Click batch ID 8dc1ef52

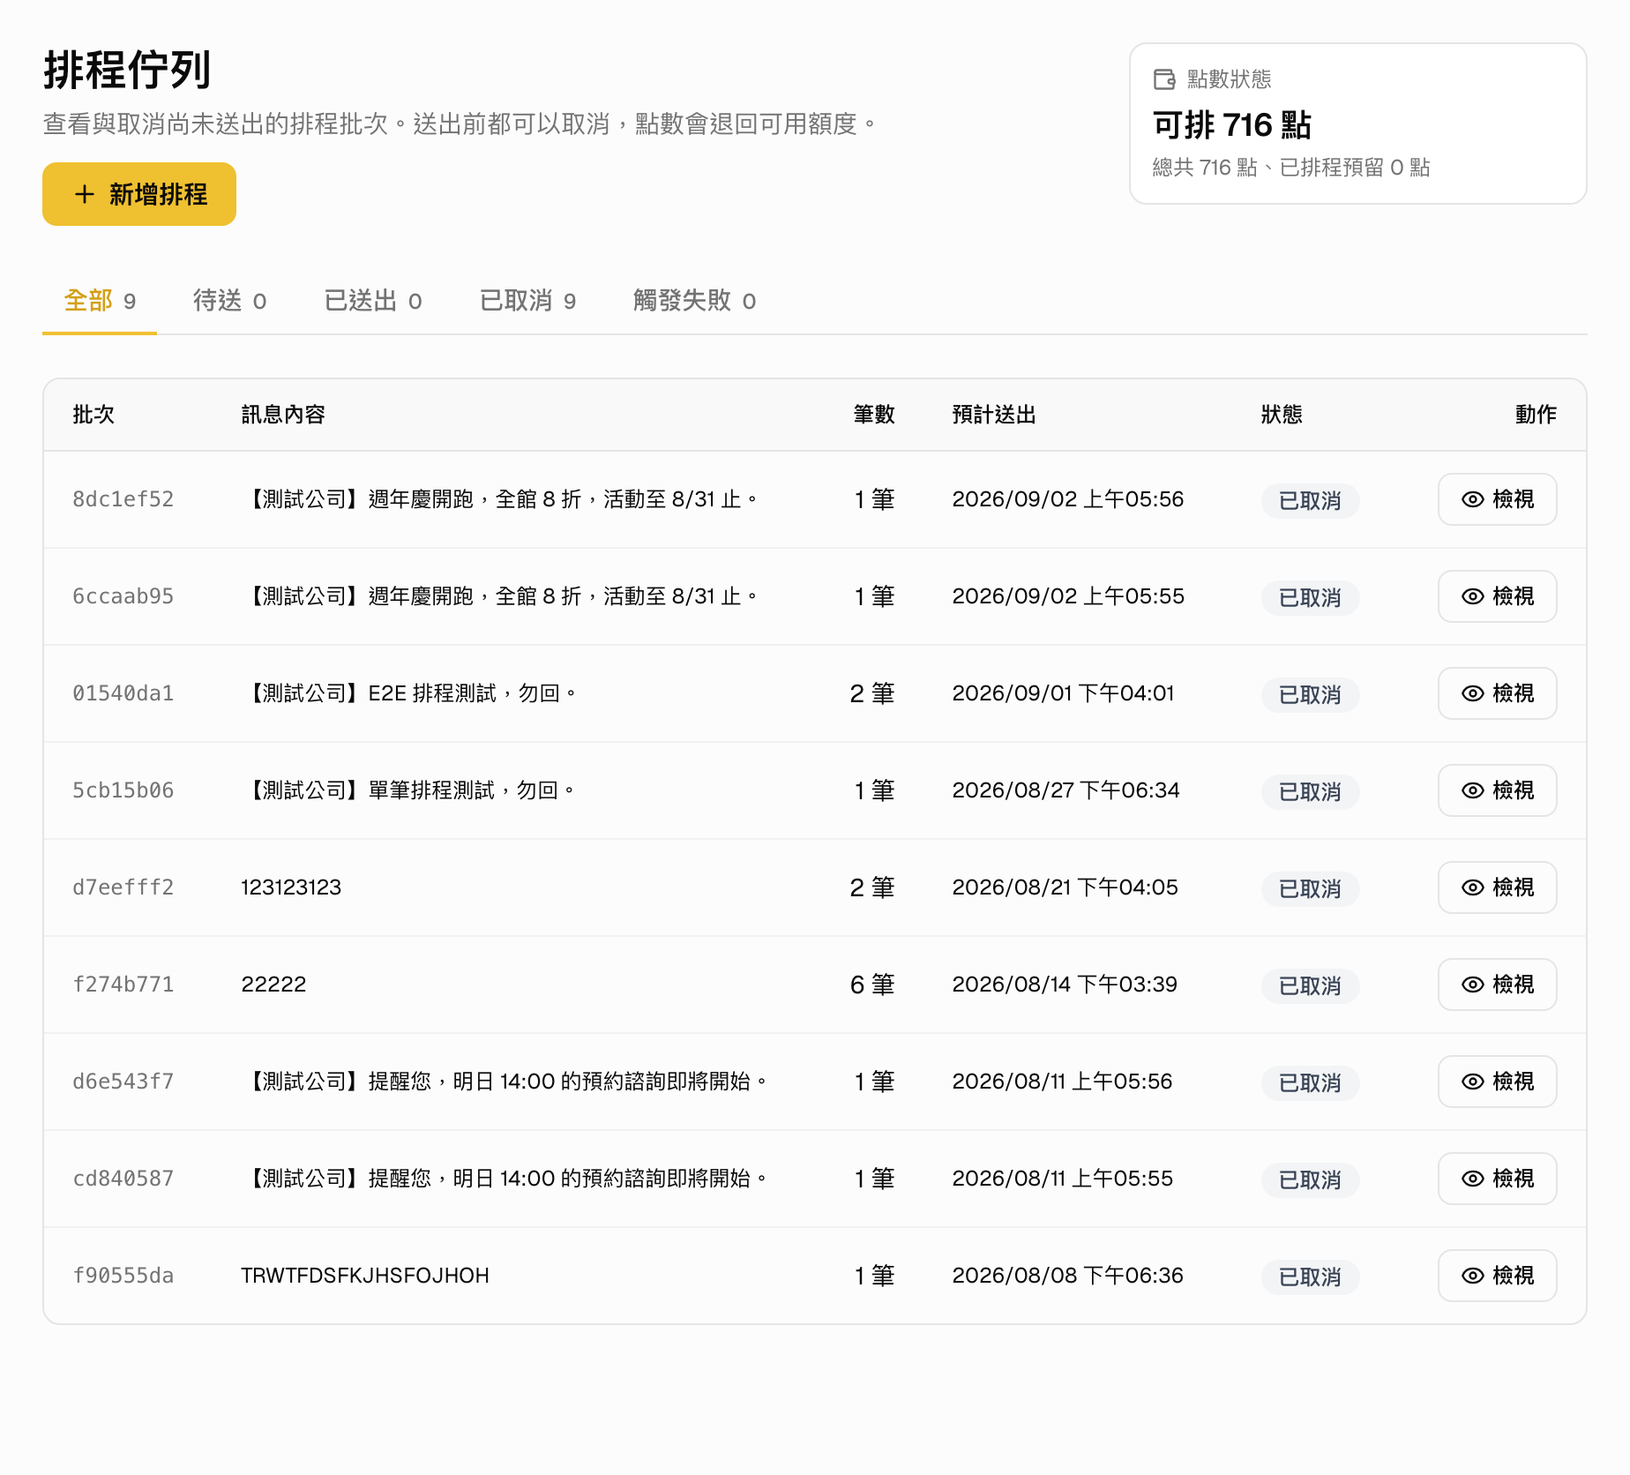click(123, 499)
